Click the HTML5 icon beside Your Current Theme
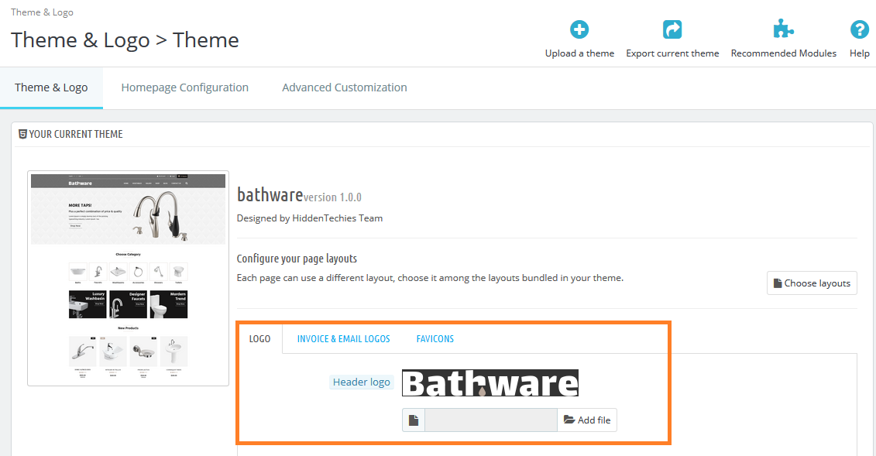 click(22, 134)
